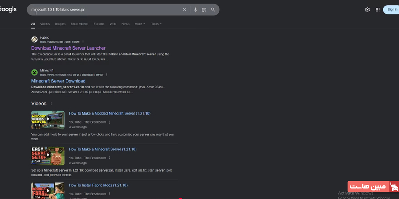Switch to the Images tab
Screen dimensions: 399x199
tap(60, 24)
